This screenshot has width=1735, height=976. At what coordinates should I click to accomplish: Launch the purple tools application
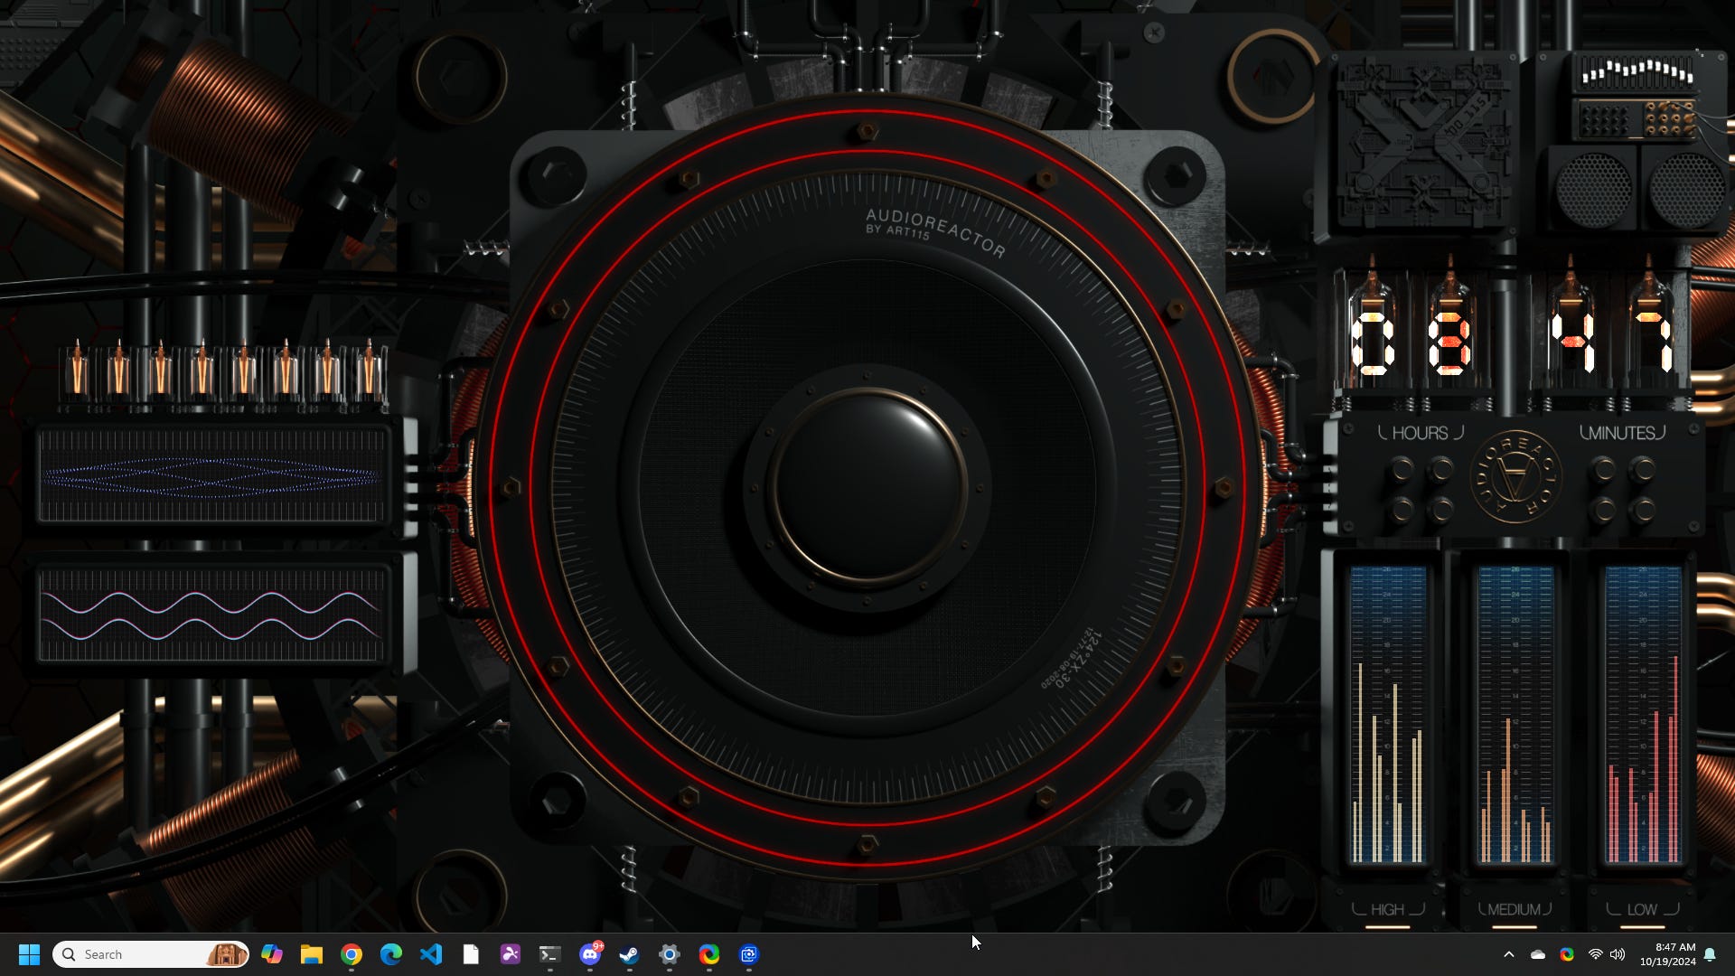point(511,954)
